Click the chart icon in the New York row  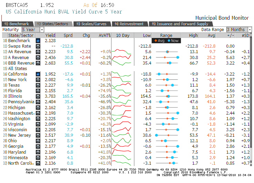[x=38, y=80]
